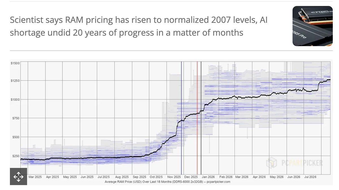Click the Average RAM Price caption text
This screenshot has width=339, height=190.
tap(168, 182)
